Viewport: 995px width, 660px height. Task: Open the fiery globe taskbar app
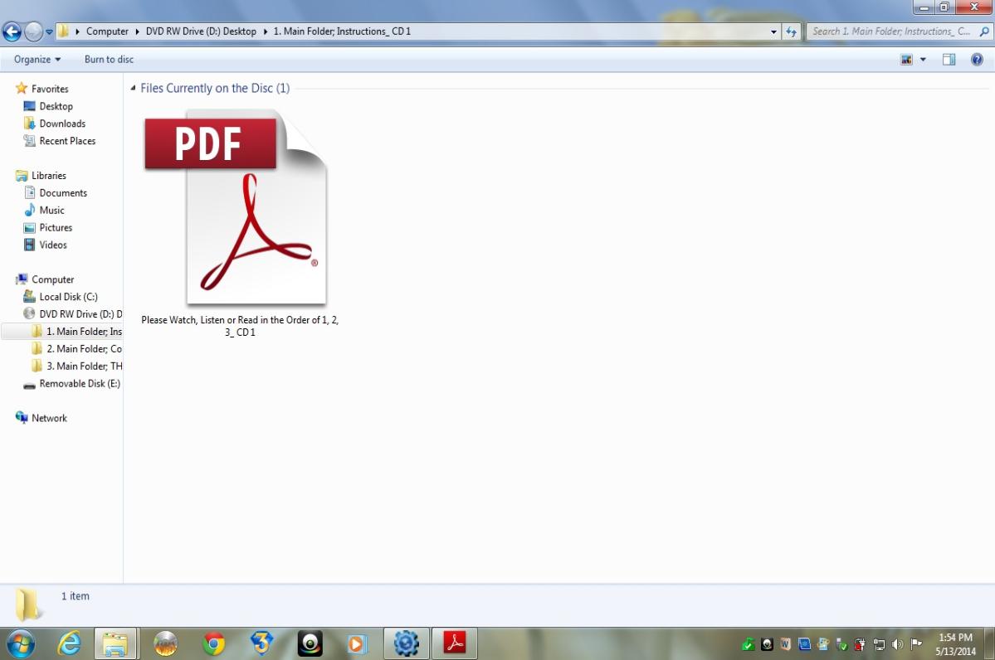click(166, 644)
